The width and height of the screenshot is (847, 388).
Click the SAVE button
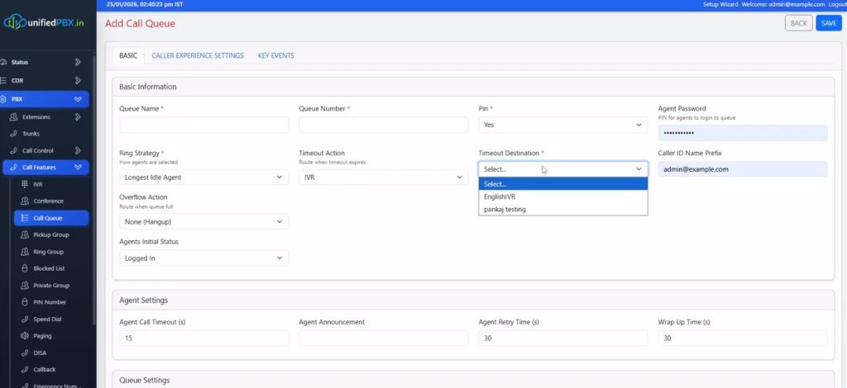[x=829, y=23]
